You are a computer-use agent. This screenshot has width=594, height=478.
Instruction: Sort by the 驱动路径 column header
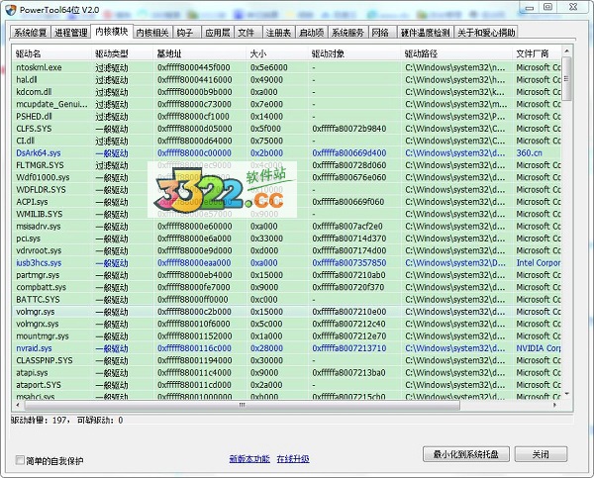[457, 53]
